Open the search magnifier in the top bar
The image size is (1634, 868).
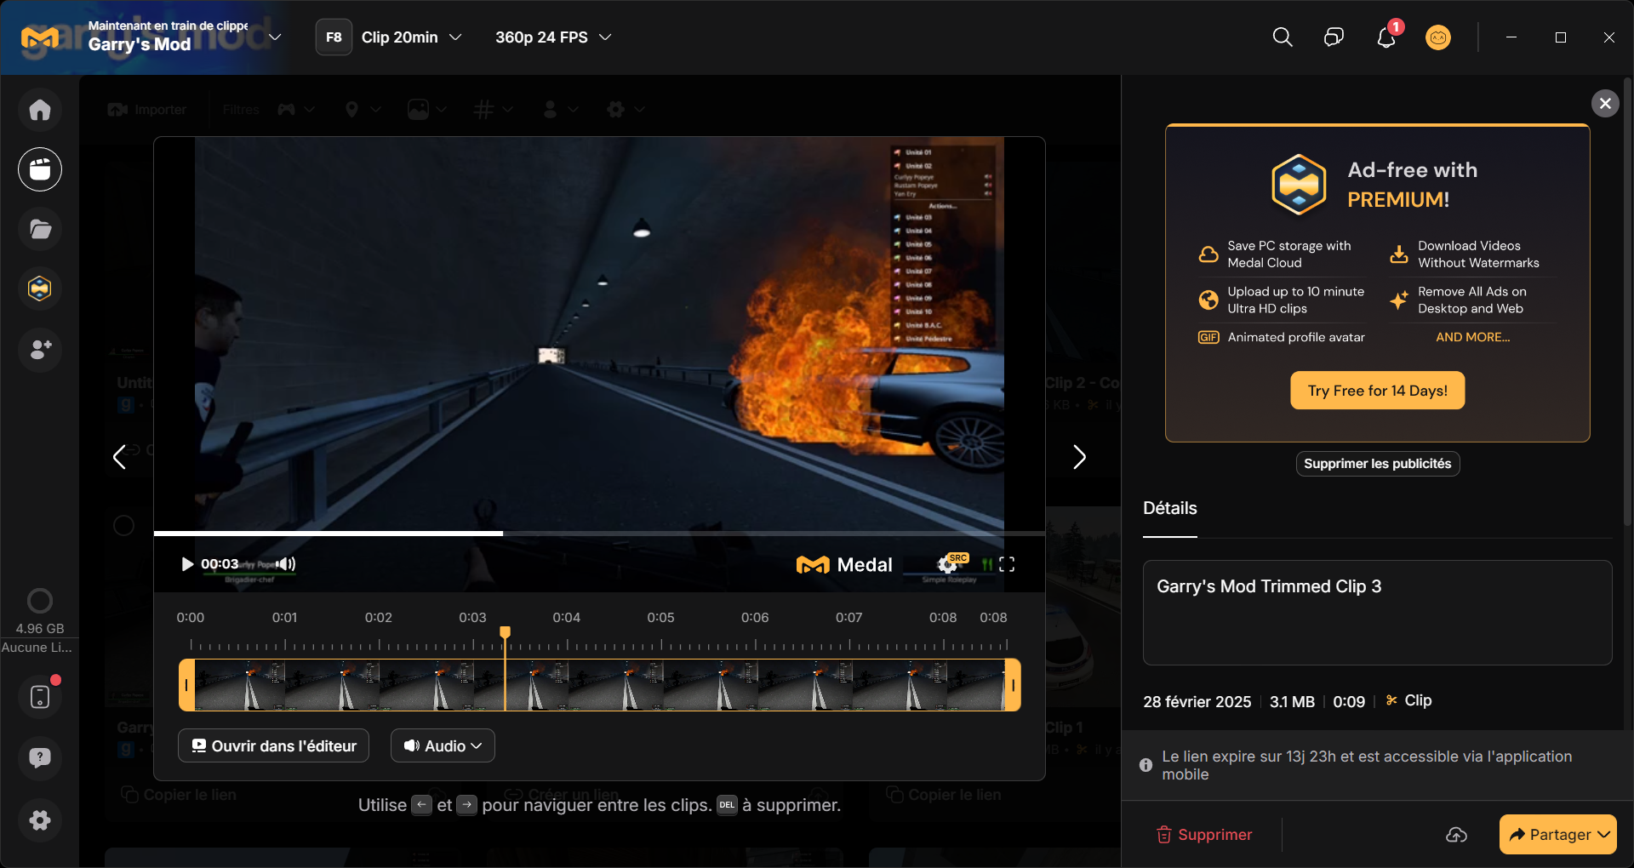coord(1283,37)
